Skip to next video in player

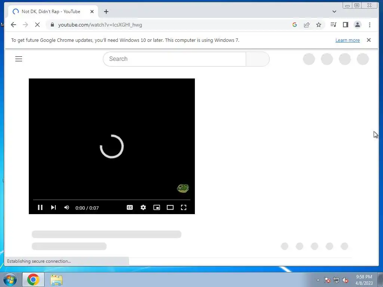53,207
